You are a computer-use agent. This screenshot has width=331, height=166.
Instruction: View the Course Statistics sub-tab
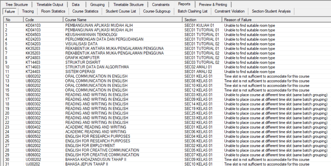click(x=85, y=11)
